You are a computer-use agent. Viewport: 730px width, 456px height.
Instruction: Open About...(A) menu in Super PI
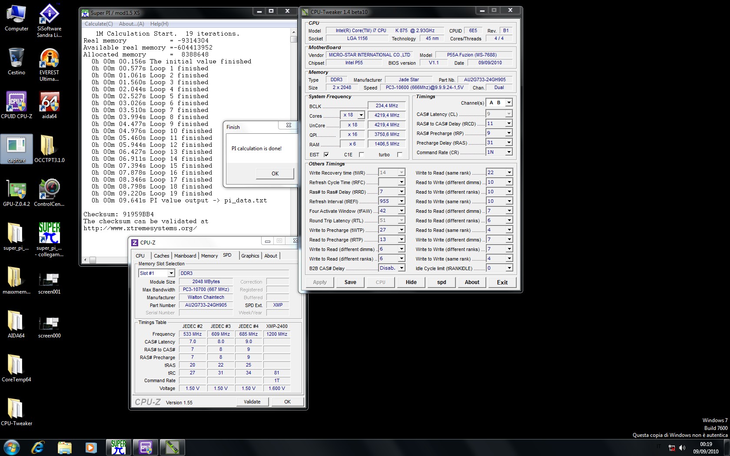click(x=131, y=24)
